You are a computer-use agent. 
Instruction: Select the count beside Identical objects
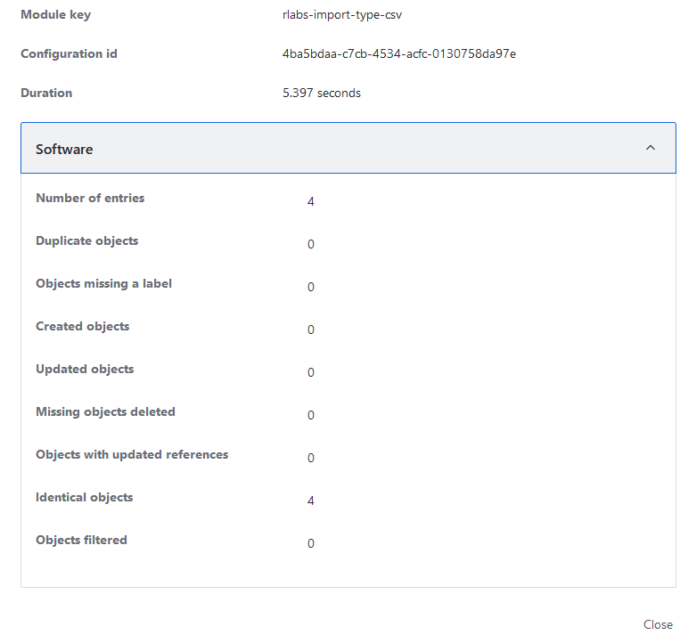311,501
